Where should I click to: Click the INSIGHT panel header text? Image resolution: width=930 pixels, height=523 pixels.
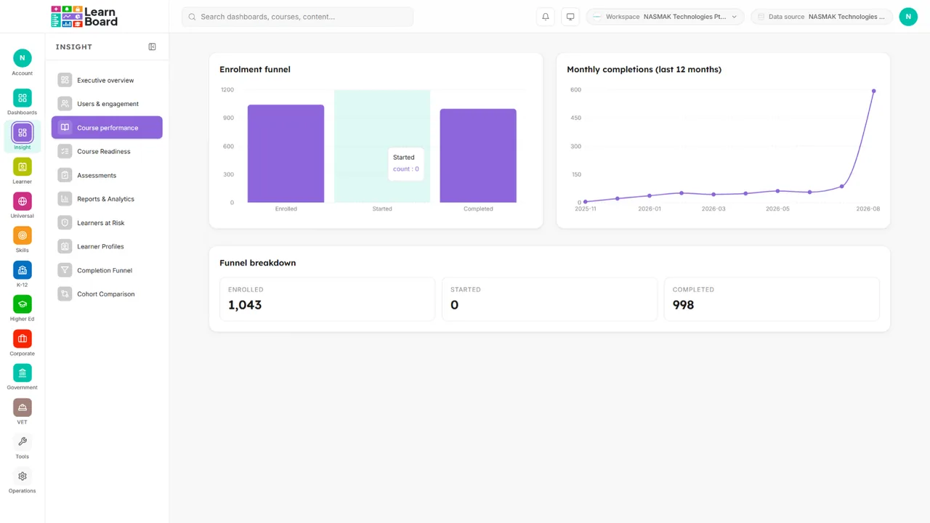coord(74,46)
